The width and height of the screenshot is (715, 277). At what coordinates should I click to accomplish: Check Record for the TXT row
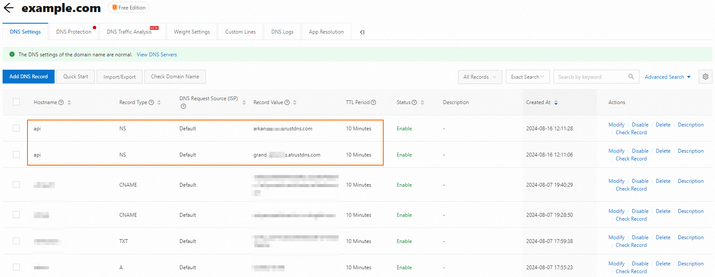coord(631,245)
